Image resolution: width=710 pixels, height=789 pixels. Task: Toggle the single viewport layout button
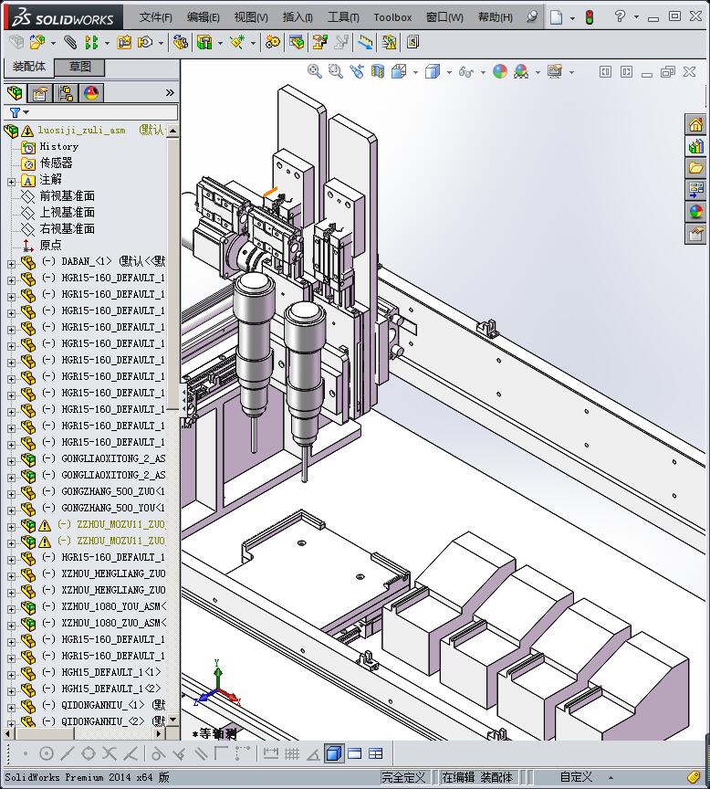point(354,753)
